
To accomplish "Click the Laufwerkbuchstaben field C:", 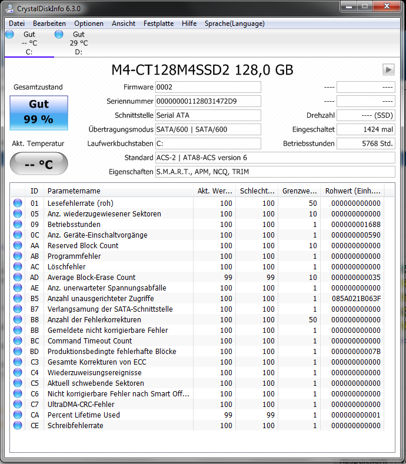I will click(x=208, y=143).
